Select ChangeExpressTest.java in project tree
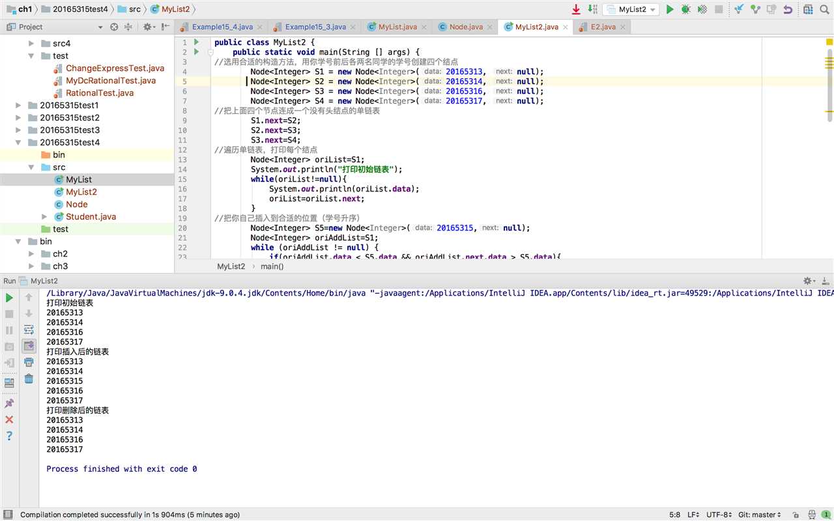 click(x=115, y=68)
